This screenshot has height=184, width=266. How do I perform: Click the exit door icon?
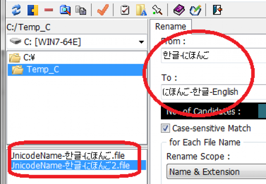(x=218, y=10)
